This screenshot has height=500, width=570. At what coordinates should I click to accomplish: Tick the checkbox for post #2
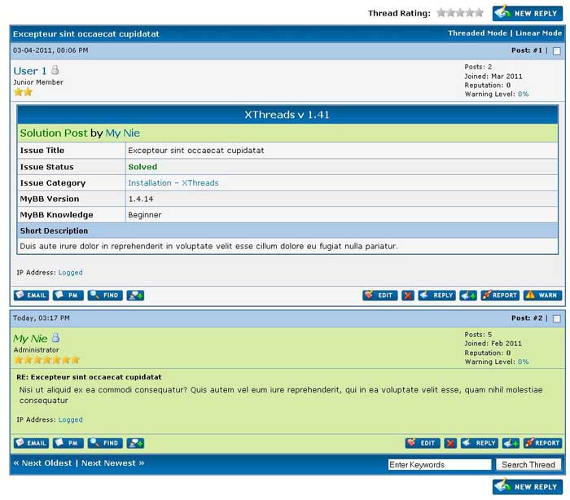point(557,318)
